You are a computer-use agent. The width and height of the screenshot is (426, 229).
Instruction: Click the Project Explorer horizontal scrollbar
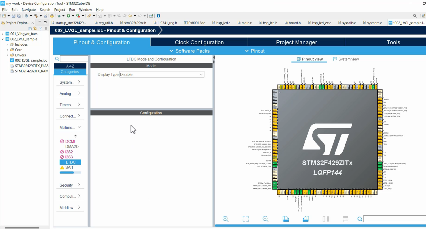(22, 228)
